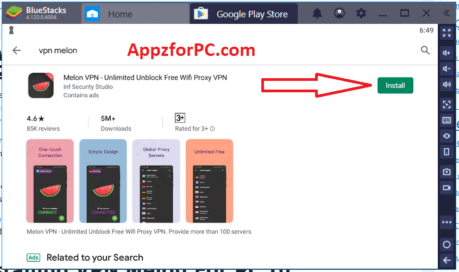Open Inf Security Studio developer page
The width and height of the screenshot is (459, 272).
point(88,87)
